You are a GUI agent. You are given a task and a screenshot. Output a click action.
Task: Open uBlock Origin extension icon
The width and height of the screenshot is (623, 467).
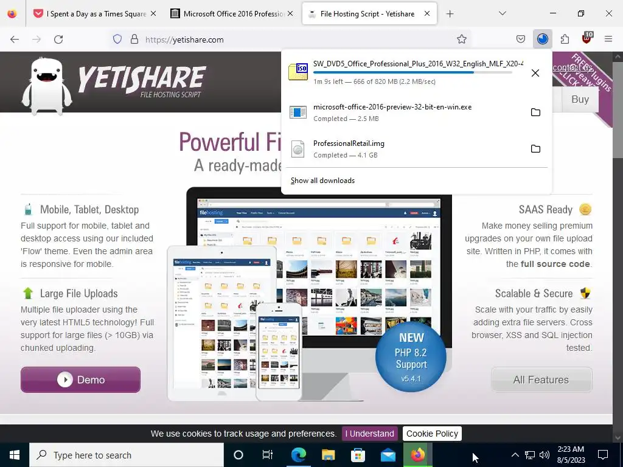[587, 38]
